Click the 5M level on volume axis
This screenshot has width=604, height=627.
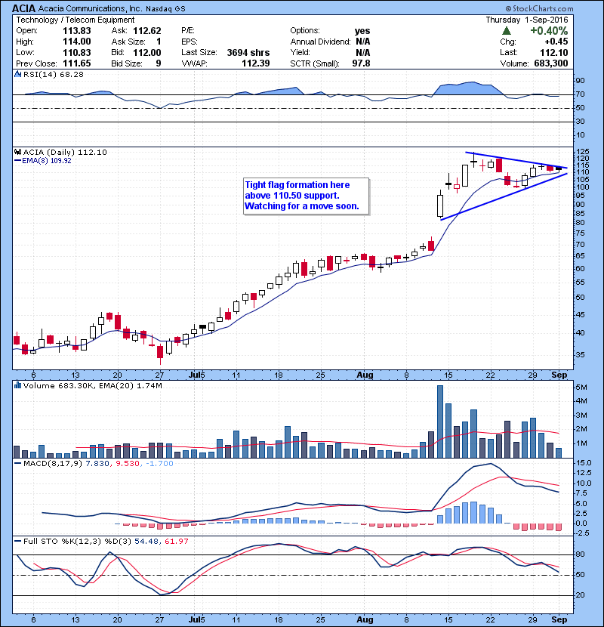[581, 387]
